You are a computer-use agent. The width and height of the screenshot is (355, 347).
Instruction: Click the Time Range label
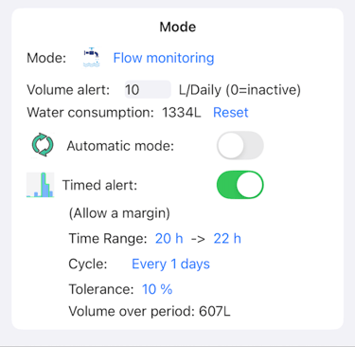click(x=108, y=239)
